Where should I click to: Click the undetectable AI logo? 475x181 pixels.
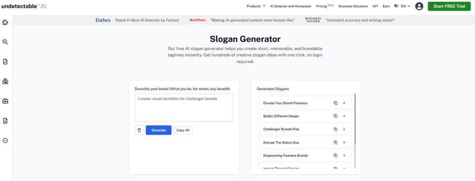pos(24,6)
